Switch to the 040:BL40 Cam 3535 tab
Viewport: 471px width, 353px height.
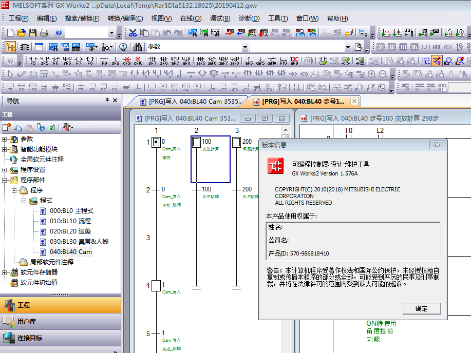tap(189, 101)
